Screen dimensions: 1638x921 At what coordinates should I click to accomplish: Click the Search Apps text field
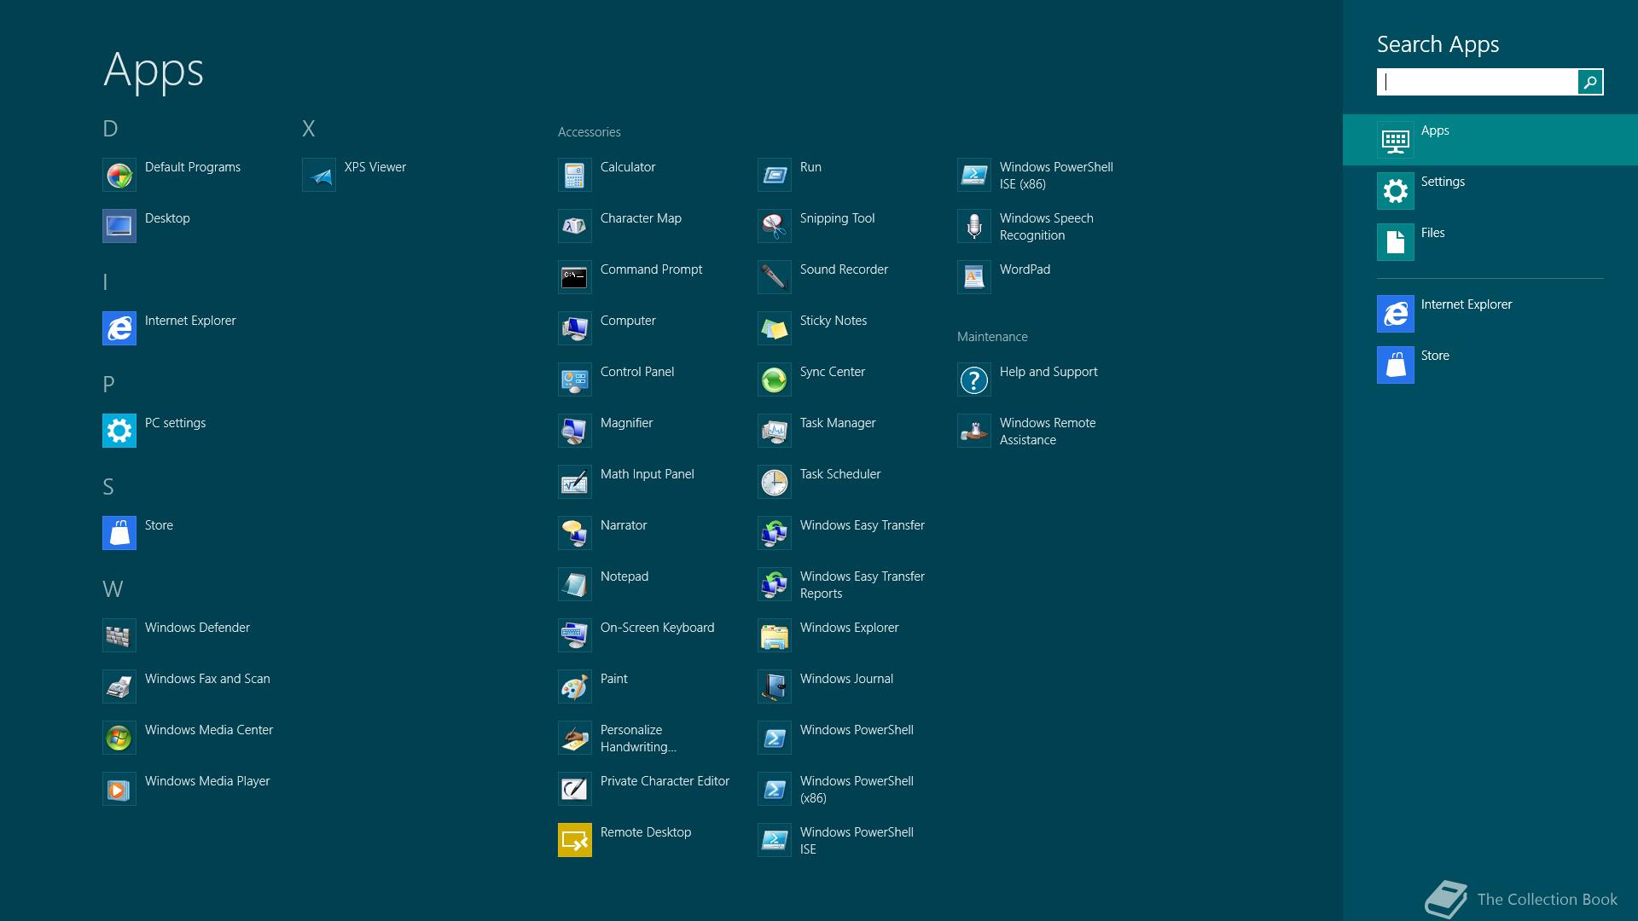pyautogui.click(x=1477, y=82)
